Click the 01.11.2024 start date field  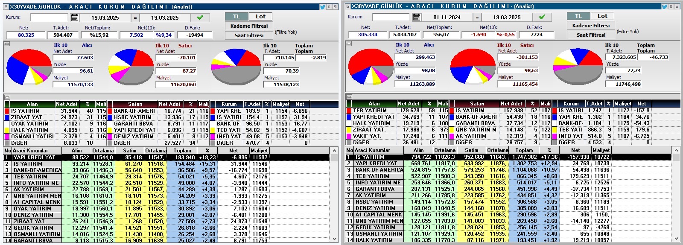point(447,17)
